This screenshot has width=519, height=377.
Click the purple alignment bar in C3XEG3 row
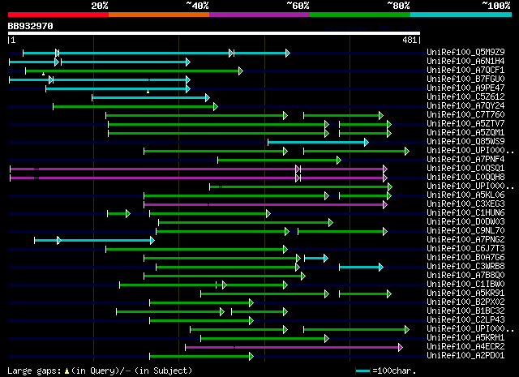265,205
